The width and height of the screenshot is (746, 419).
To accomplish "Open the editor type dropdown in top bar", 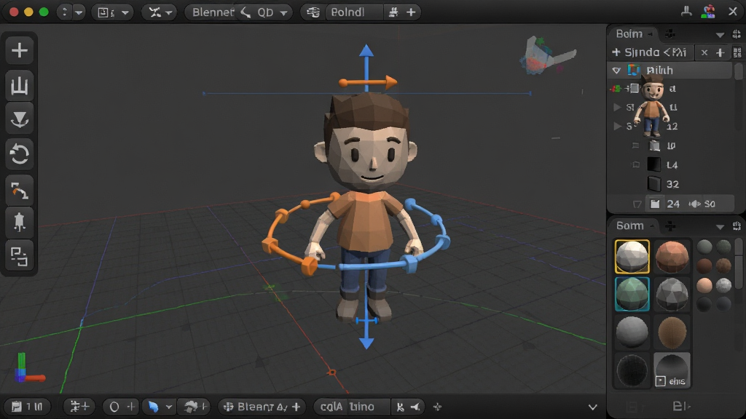I will (x=111, y=12).
